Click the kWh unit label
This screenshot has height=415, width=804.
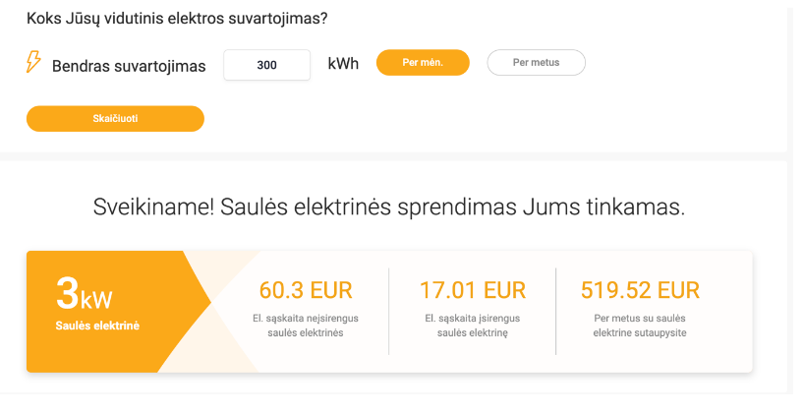coord(343,64)
